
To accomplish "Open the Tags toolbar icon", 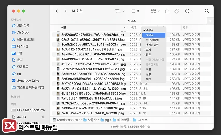I will 177,11.
